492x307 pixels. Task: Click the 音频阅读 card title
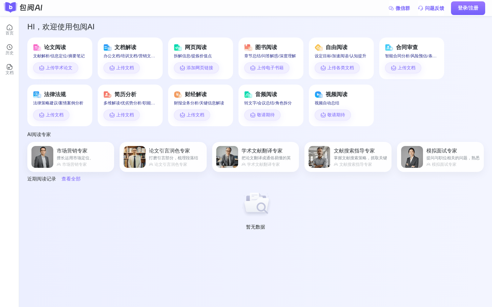point(266,94)
